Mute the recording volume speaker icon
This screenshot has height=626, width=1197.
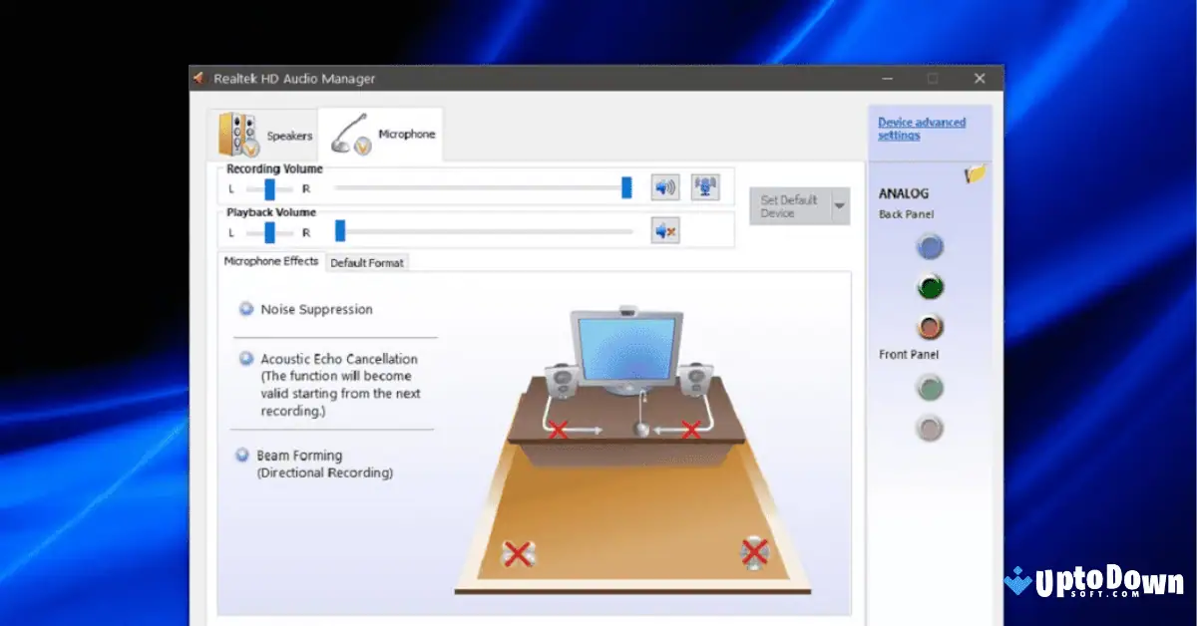coord(664,186)
